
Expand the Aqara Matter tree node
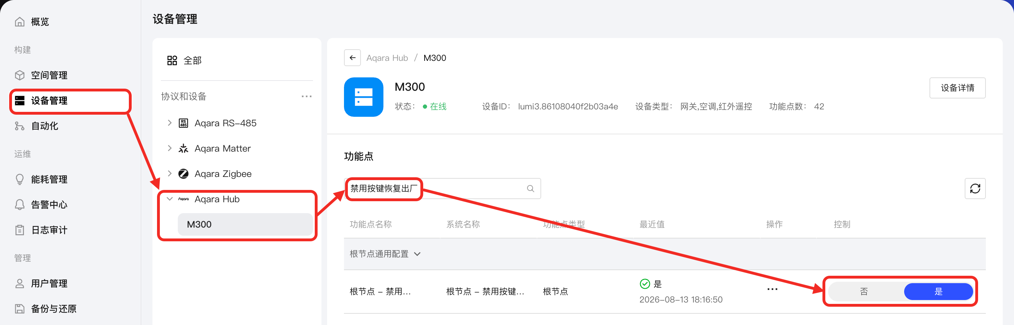pyautogui.click(x=170, y=148)
